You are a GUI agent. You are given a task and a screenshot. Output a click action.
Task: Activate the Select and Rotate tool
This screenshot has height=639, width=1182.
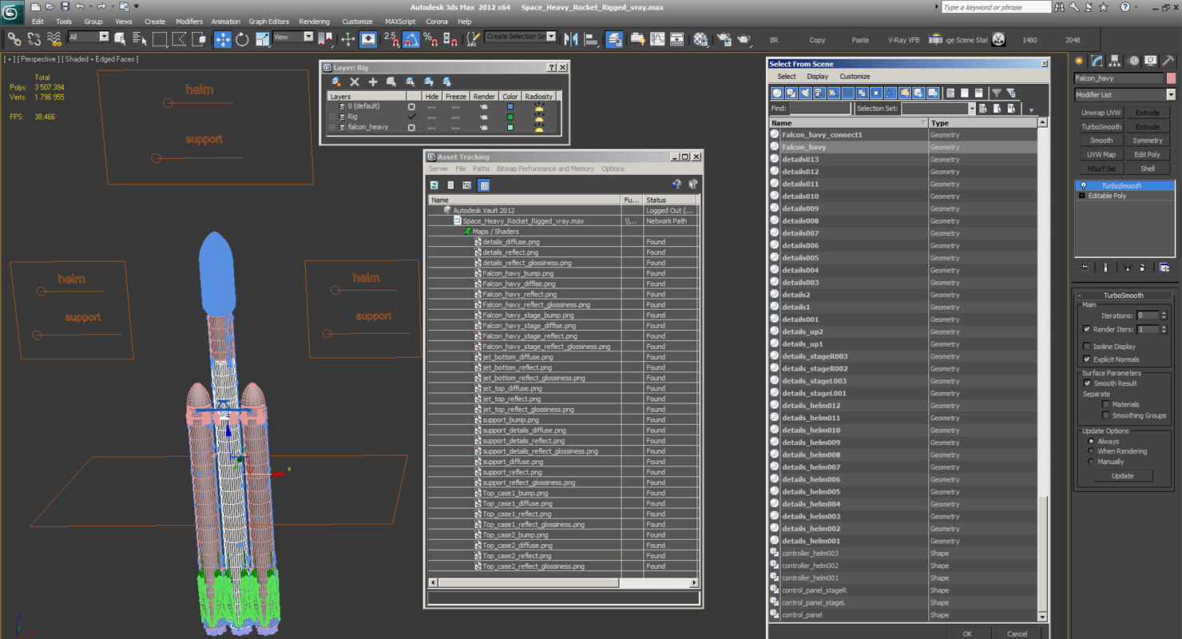tap(242, 38)
